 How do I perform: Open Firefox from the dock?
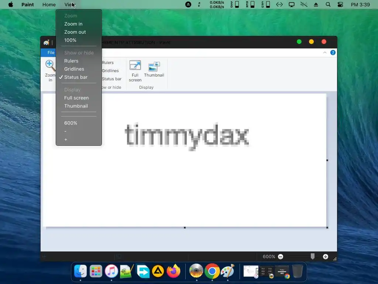[173, 271]
